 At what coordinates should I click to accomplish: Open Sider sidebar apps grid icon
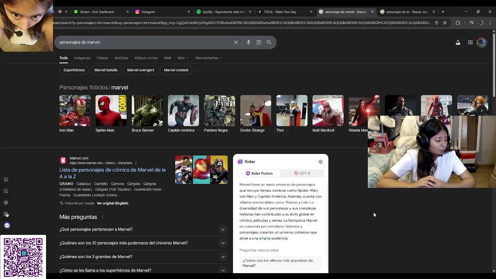6,214
